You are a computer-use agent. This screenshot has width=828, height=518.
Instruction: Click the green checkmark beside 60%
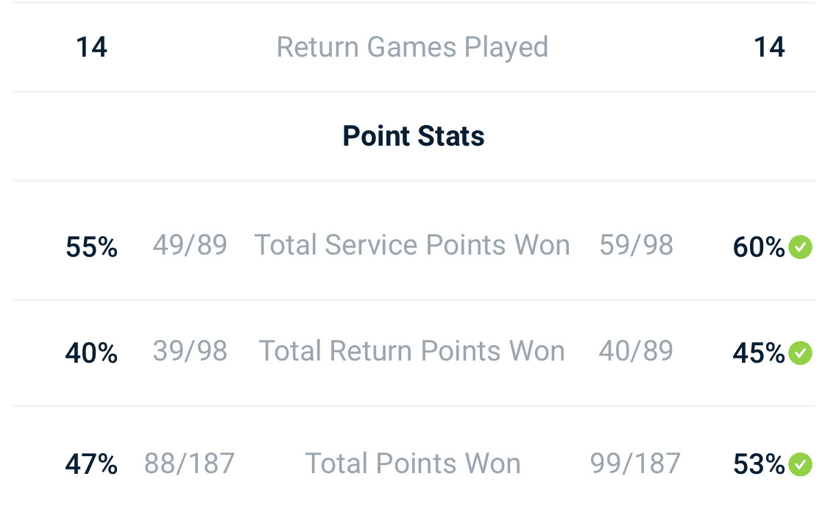(800, 247)
